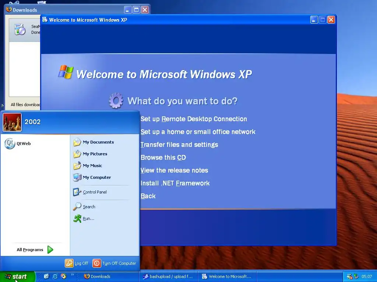This screenshot has height=282, width=377.
Task: Close the Welcome to Windows XP window
Action: [331, 20]
